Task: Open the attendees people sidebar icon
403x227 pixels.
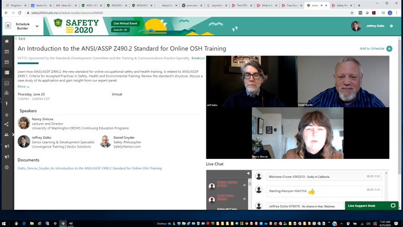Action: pyautogui.click(x=7, y=135)
